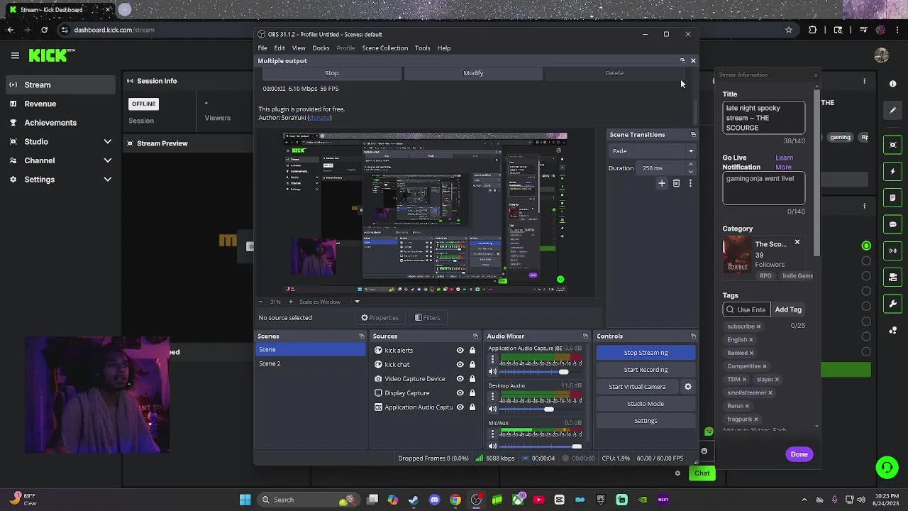Enable Studio Mode
This screenshot has width=908, height=511.
pyautogui.click(x=646, y=404)
